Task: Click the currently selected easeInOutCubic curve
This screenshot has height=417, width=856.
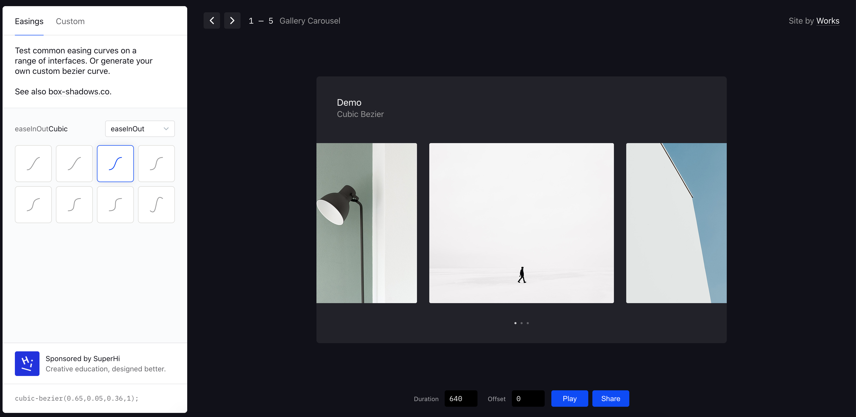Action: click(x=115, y=163)
